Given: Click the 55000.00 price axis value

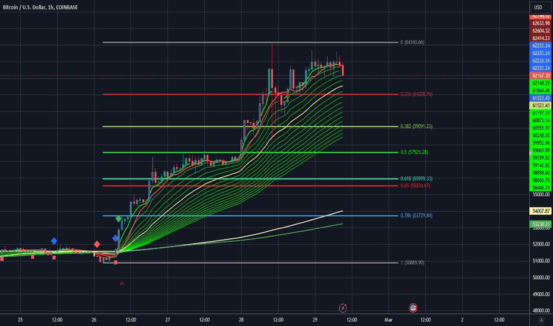Looking at the screenshot, I should [541, 194].
